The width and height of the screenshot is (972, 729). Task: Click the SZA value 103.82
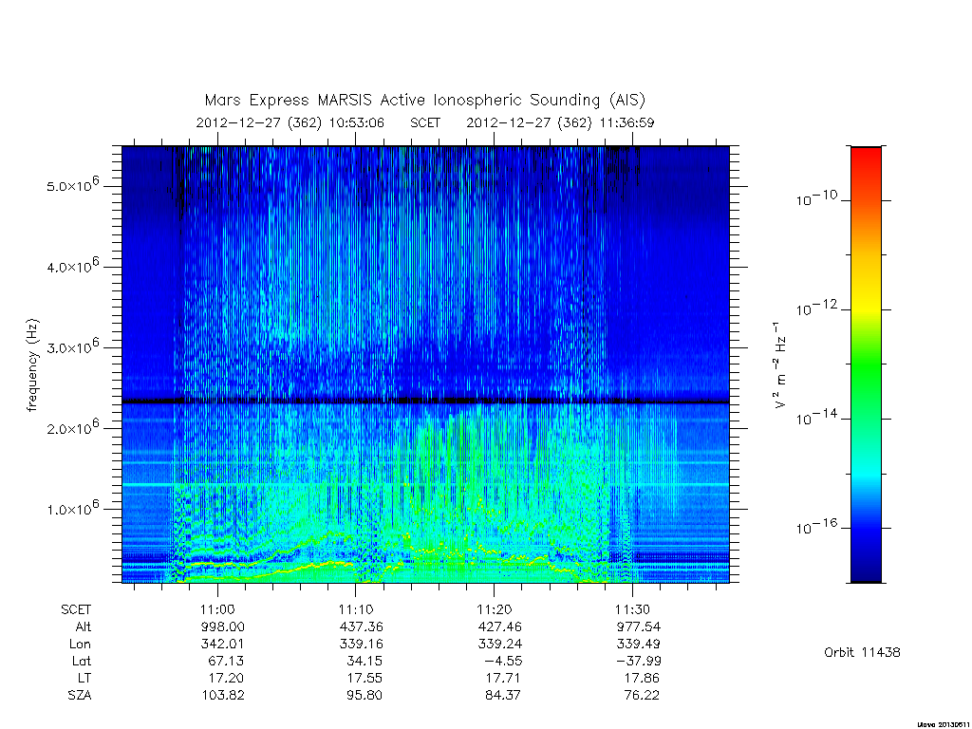pos(223,695)
